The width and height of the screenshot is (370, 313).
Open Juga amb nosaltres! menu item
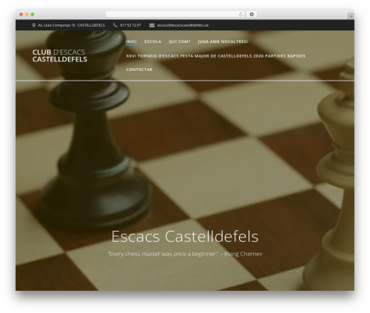(223, 41)
